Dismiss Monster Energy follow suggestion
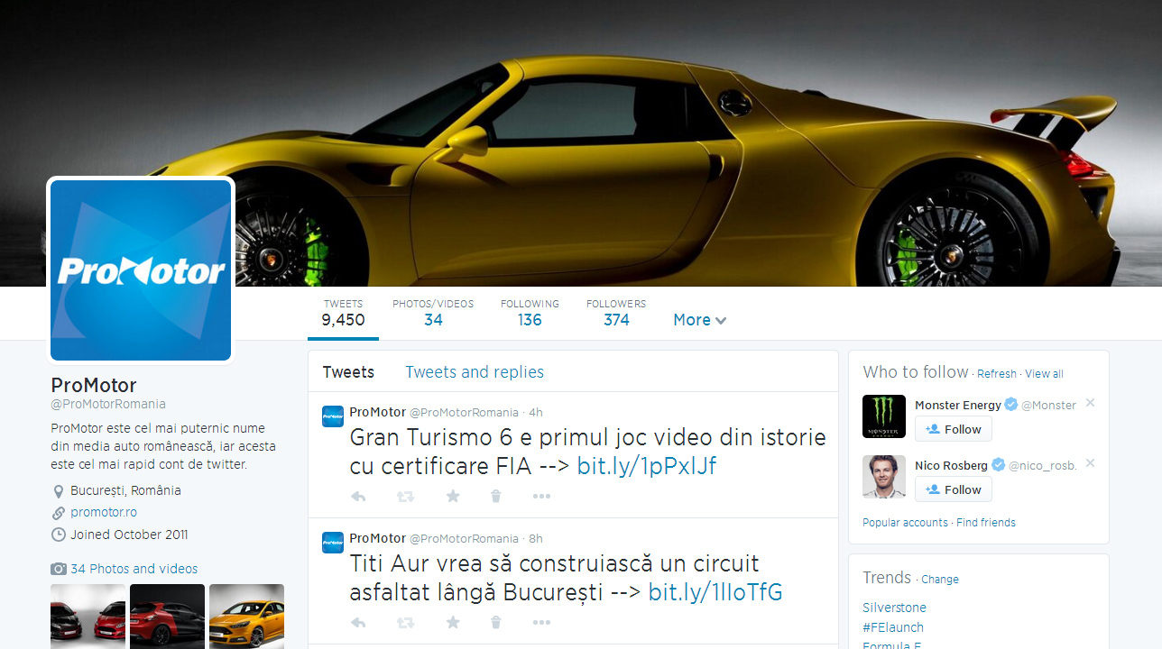Viewport: 1162px width, 649px height. [1090, 403]
